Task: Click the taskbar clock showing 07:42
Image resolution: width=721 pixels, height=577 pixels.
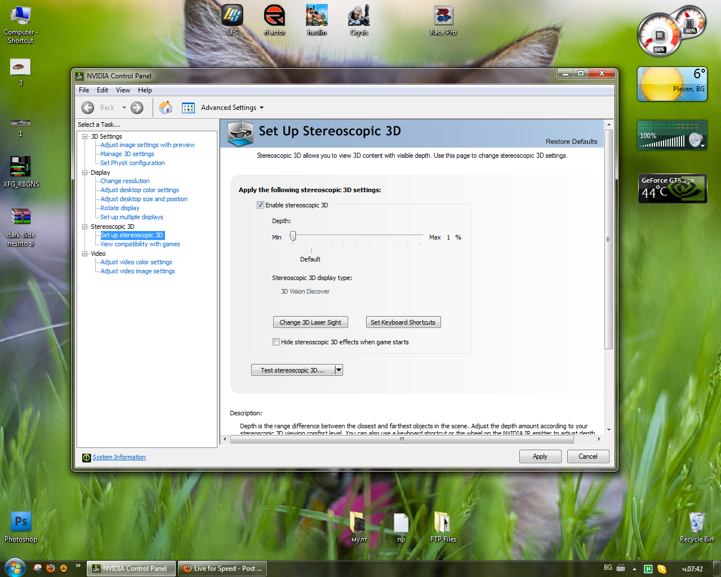Action: pos(692,569)
